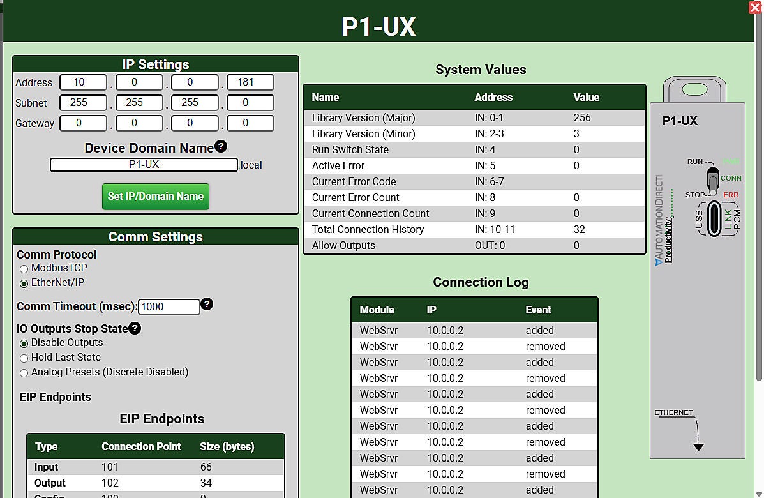Click the Device Domain Name field P1-UX

pyautogui.click(x=144, y=165)
